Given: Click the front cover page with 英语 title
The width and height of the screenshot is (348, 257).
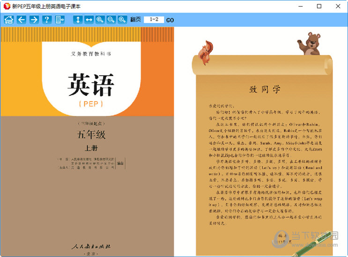Looking at the screenshot, I should point(87,142).
